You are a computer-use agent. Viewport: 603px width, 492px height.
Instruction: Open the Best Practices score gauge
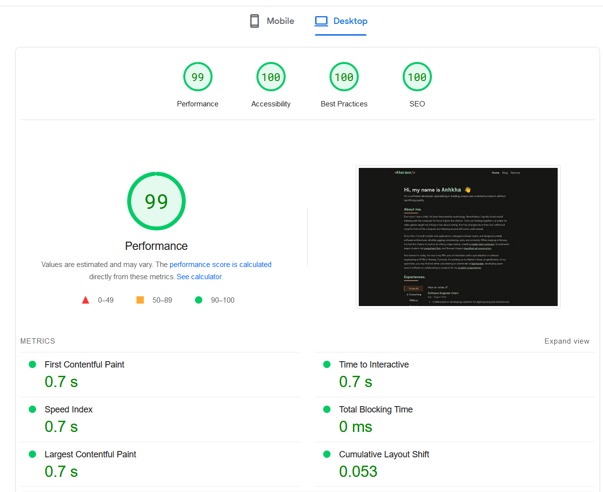[x=344, y=77]
